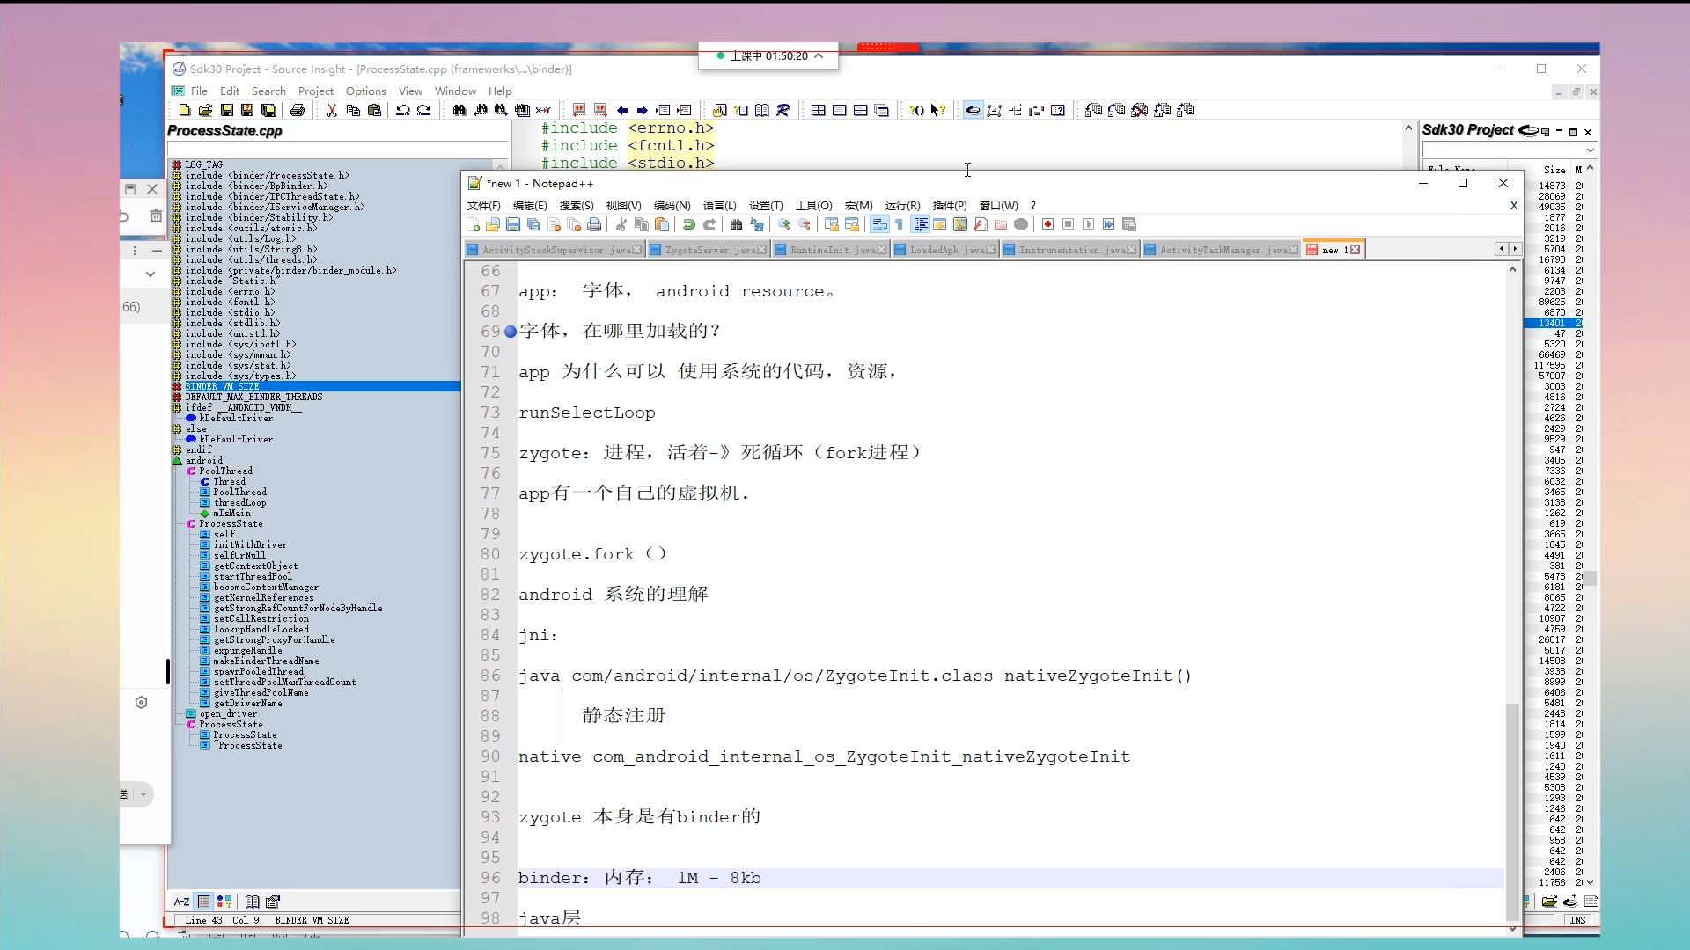Switch to ZygoteServer.java tab
This screenshot has width=1690, height=950.
pyautogui.click(x=709, y=250)
